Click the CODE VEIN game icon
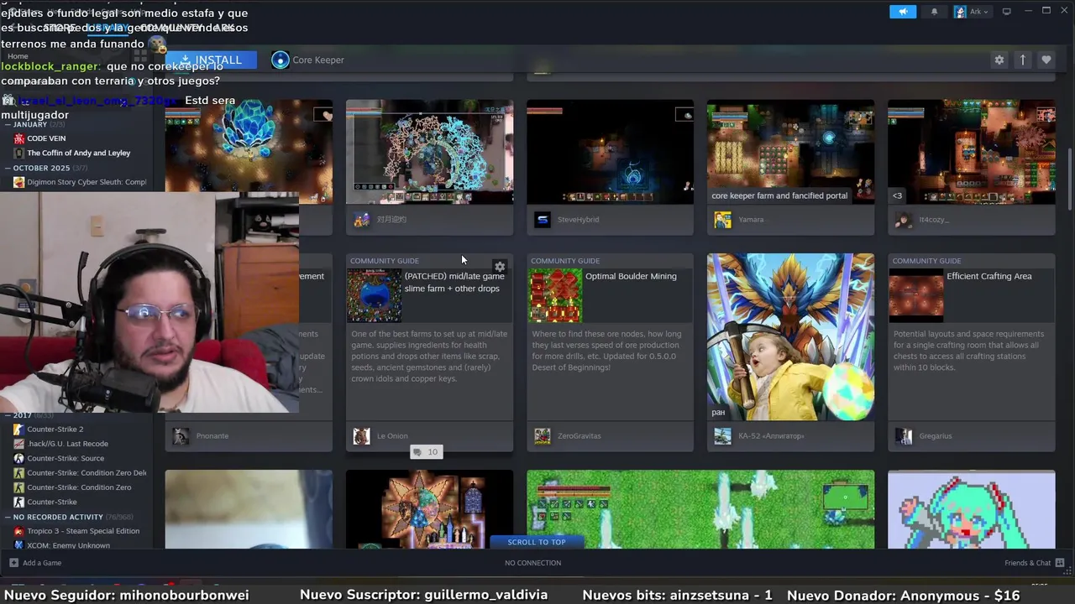The image size is (1075, 604). click(18, 138)
